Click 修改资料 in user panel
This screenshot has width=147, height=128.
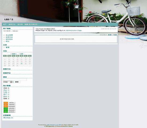(9, 39)
